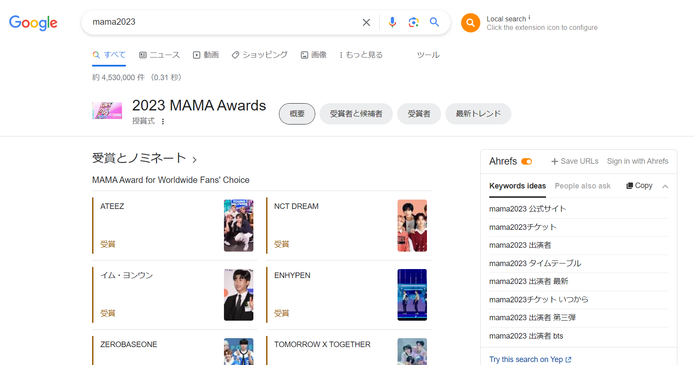Click the blue magnifier search button
Screen dimensions: 694x365
(x=434, y=22)
